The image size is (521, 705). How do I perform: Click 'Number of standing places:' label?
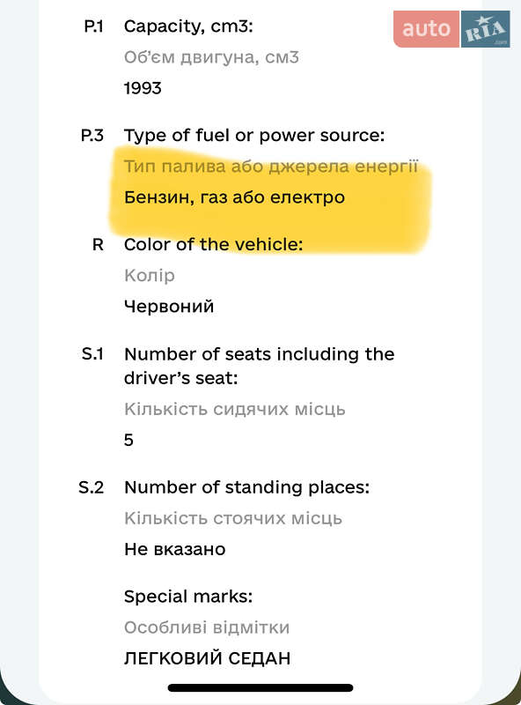[x=246, y=488]
